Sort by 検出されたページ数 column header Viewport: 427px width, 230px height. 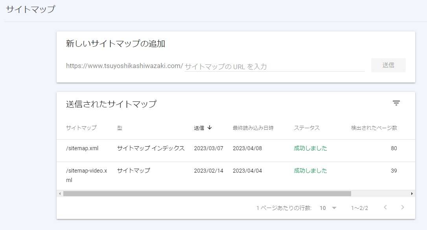pos(374,128)
